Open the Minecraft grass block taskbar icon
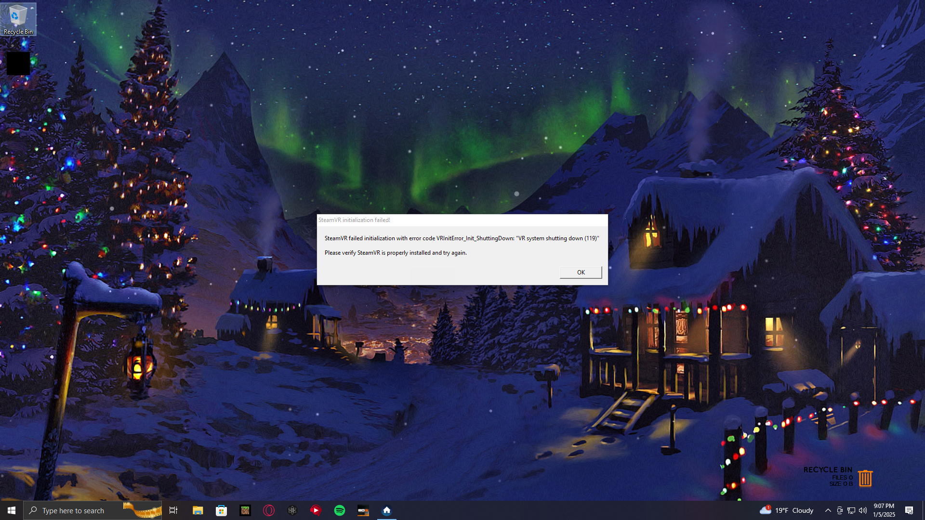This screenshot has height=520, width=925. coord(245,510)
